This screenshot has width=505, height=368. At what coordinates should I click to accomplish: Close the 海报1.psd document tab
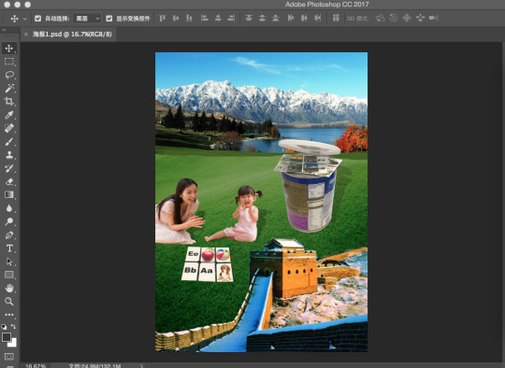pyautogui.click(x=26, y=35)
